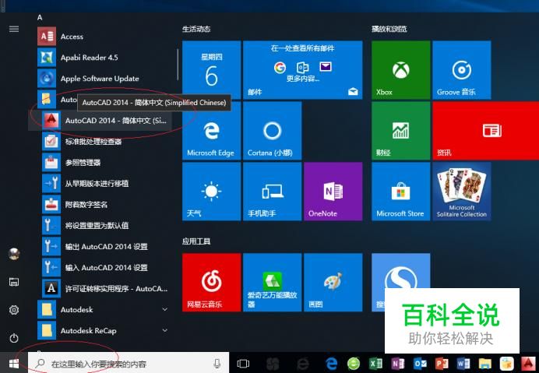Image resolution: width=539 pixels, height=373 pixels.
Task: Select 从早期版本进行移植
Action: tap(103, 183)
